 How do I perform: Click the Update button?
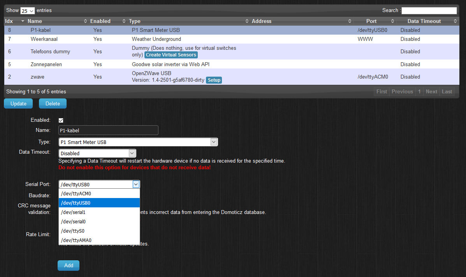click(x=18, y=103)
